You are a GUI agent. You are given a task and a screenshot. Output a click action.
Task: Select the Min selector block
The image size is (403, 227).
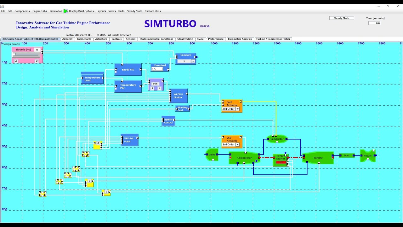[156, 84]
